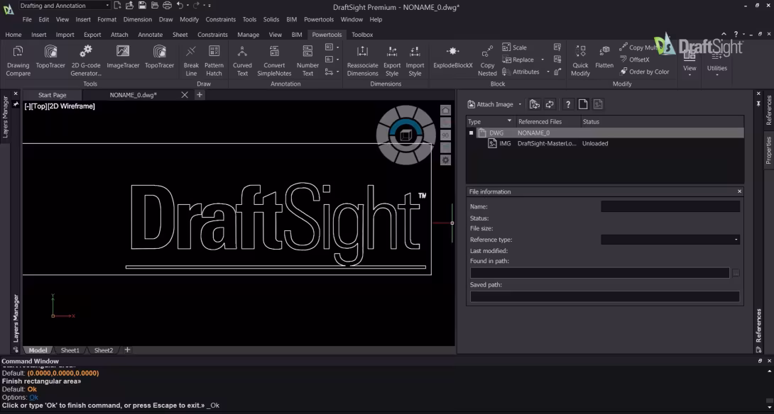Toggle the References panel pin
Image resolution: width=774 pixels, height=414 pixels.
click(758, 103)
